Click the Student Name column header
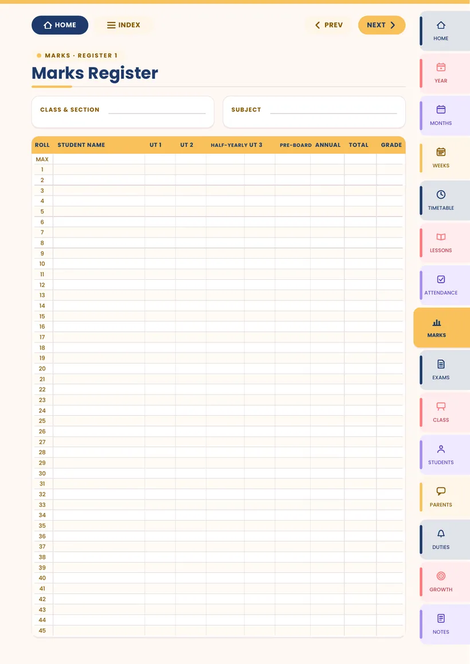 (x=81, y=145)
